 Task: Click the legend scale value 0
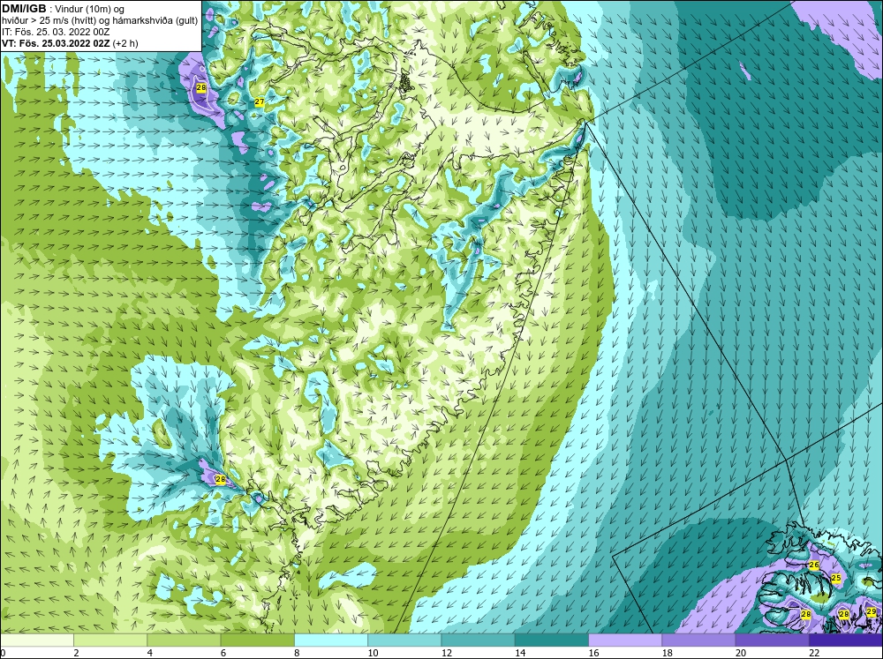click(3, 653)
